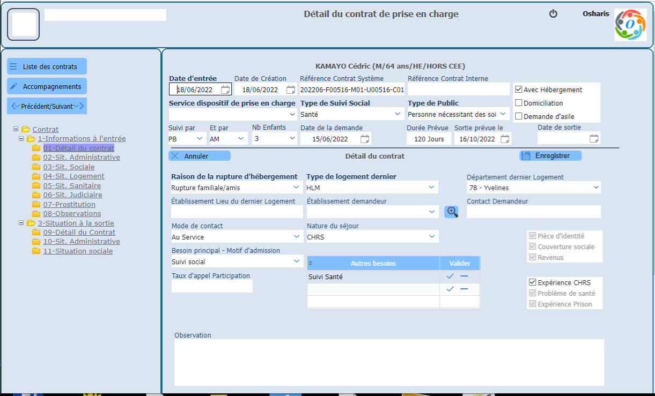Click the left chevron of Précédent/Suivant

16,106
